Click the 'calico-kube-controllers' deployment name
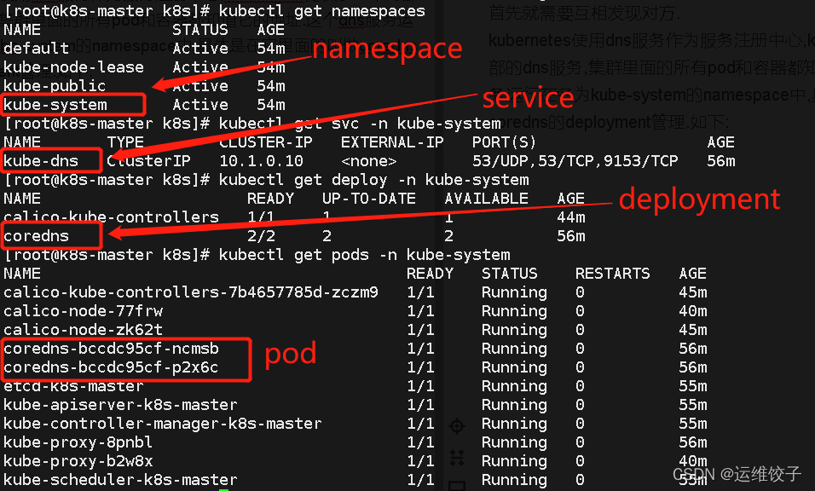This screenshot has height=491, width=815. click(111, 217)
